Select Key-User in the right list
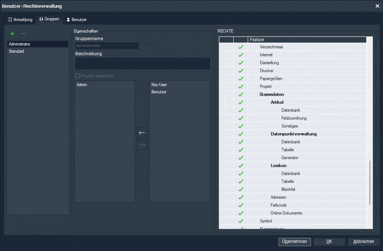383x251 pixels. pos(159,85)
